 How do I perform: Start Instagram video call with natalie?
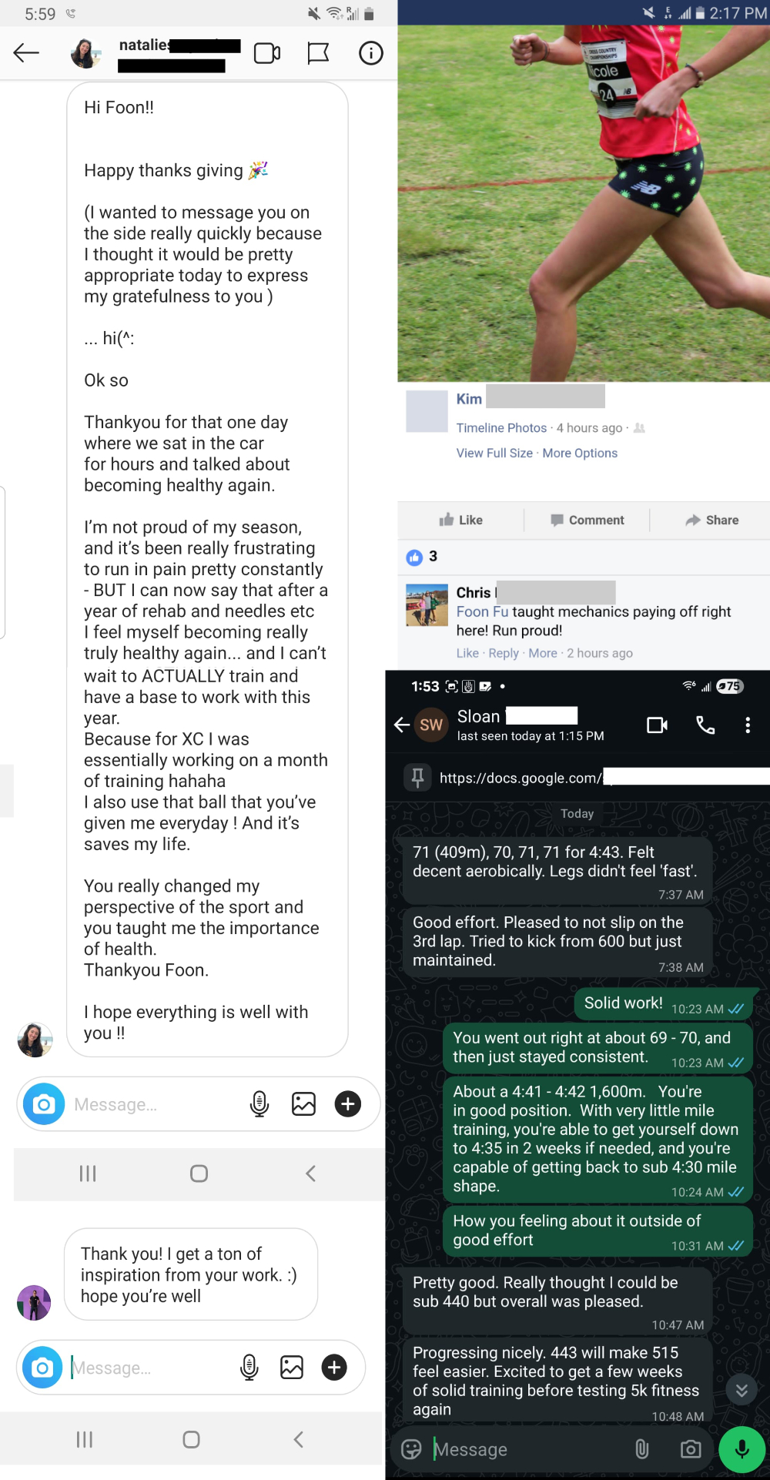267,53
